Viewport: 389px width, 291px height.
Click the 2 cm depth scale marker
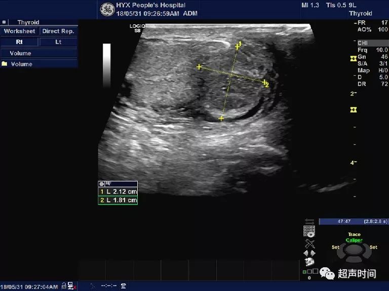[354, 94]
